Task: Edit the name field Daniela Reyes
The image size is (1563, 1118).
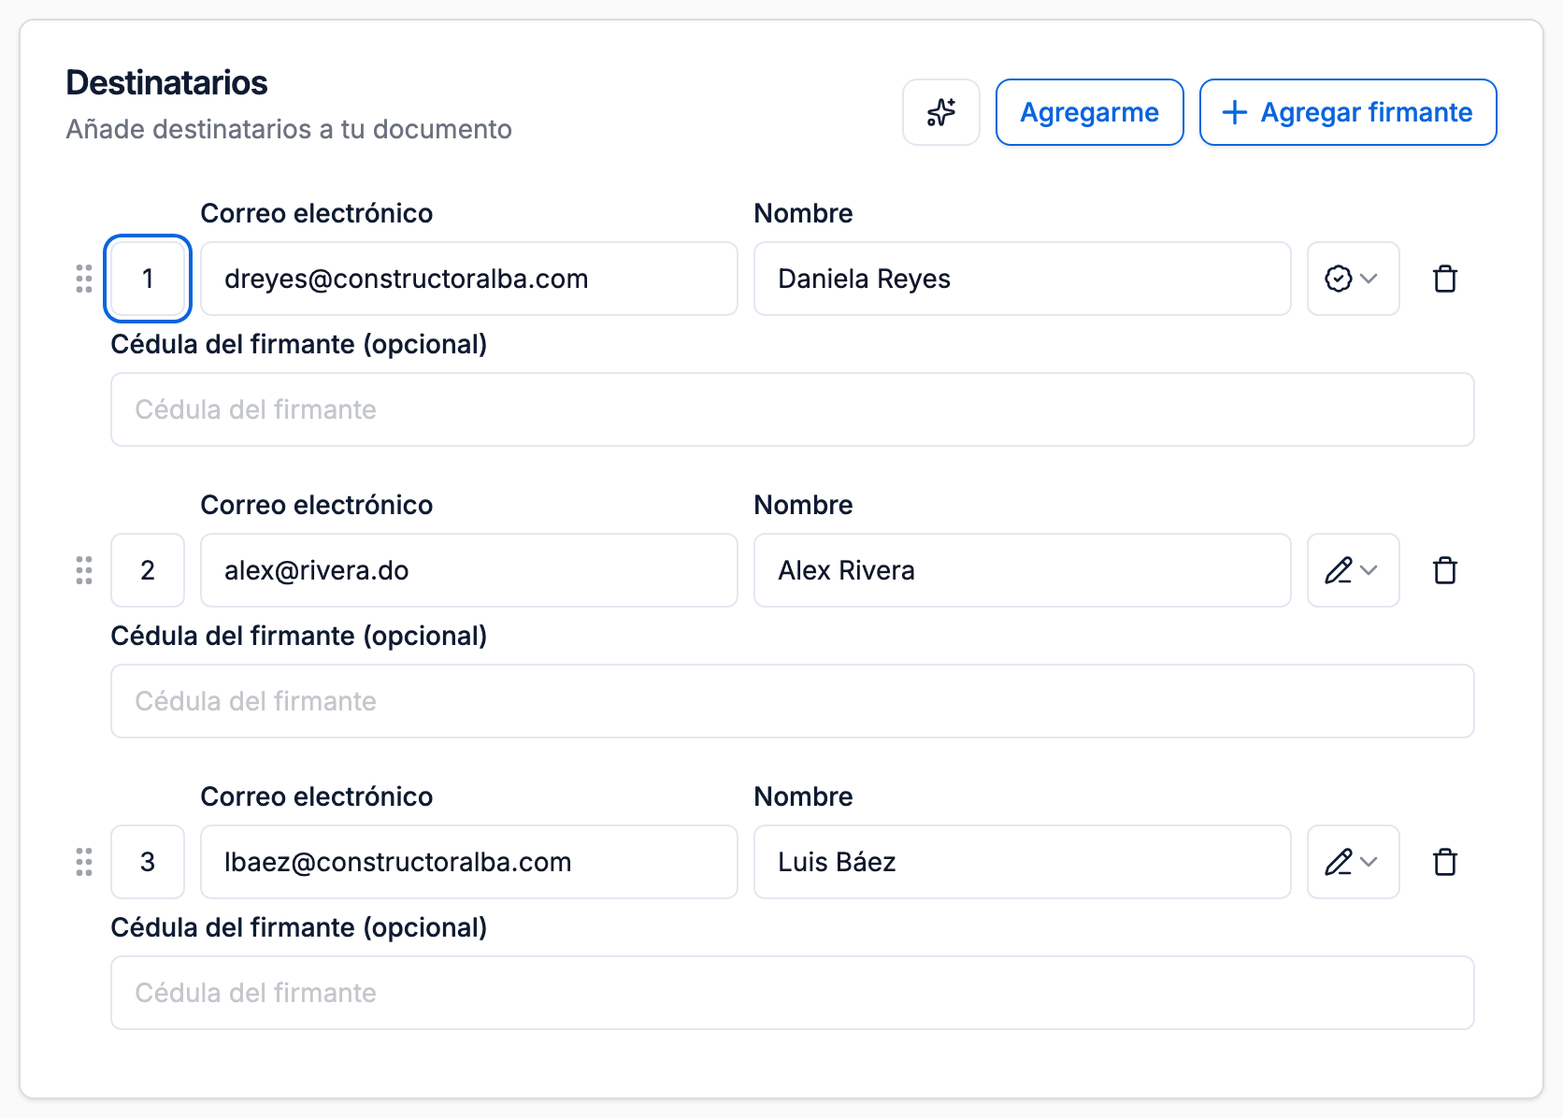Action: click(1023, 279)
